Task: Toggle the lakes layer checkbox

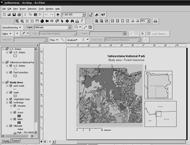Action: pyautogui.click(x=15, y=119)
